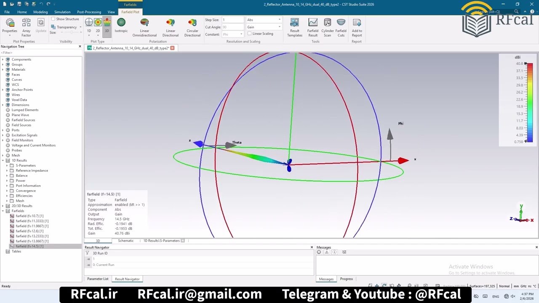The width and height of the screenshot is (539, 303).
Task: Choose Linear Omnidirectional polarization
Action: [144, 28]
